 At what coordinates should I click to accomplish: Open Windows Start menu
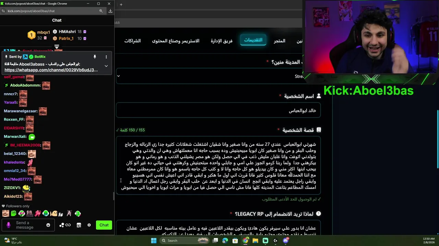click(x=154, y=241)
